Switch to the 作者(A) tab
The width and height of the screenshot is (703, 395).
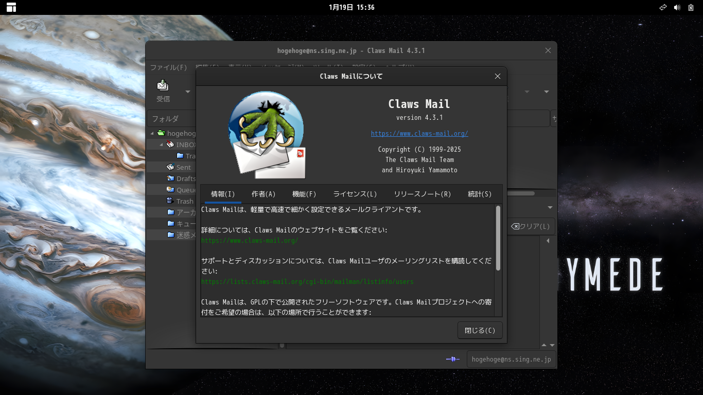tap(263, 194)
